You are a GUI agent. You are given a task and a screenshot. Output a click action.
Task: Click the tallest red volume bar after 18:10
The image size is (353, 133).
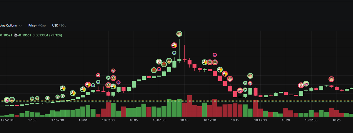[189, 106]
